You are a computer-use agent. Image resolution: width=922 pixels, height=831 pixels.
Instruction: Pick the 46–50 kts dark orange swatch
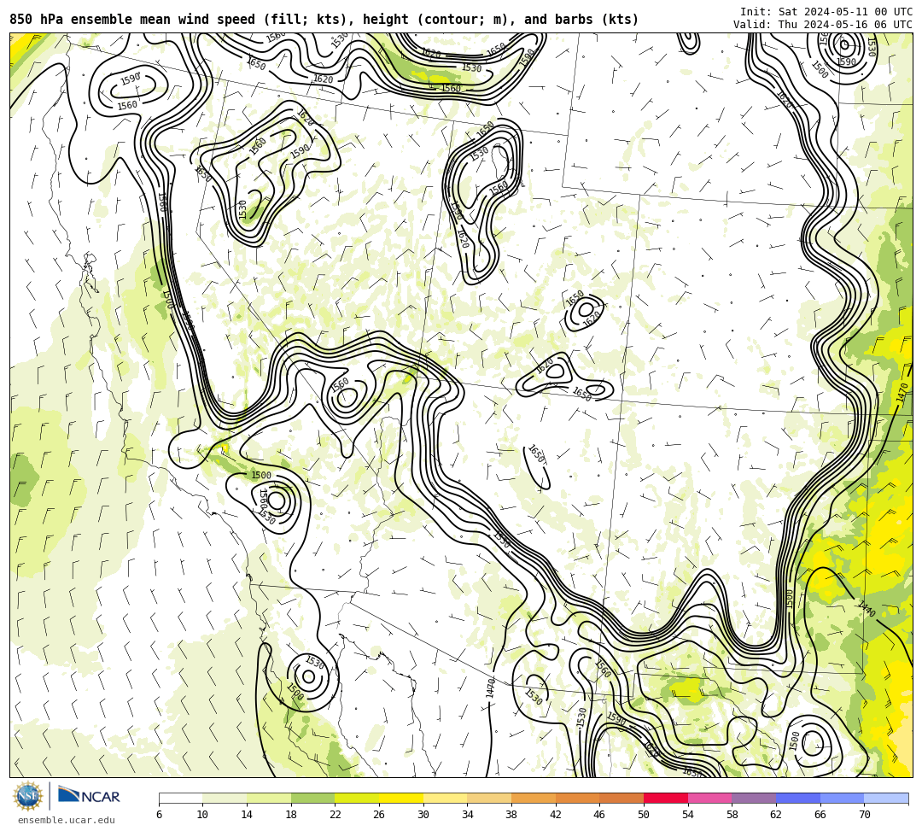point(621,798)
